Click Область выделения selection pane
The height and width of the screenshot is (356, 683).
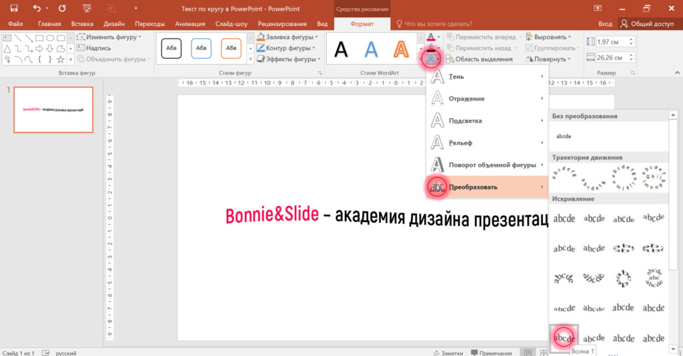[x=479, y=59]
